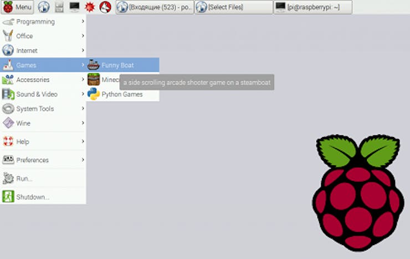Click the Funny Boat steamboat icon
This screenshot has width=410, height=259.
tap(93, 65)
